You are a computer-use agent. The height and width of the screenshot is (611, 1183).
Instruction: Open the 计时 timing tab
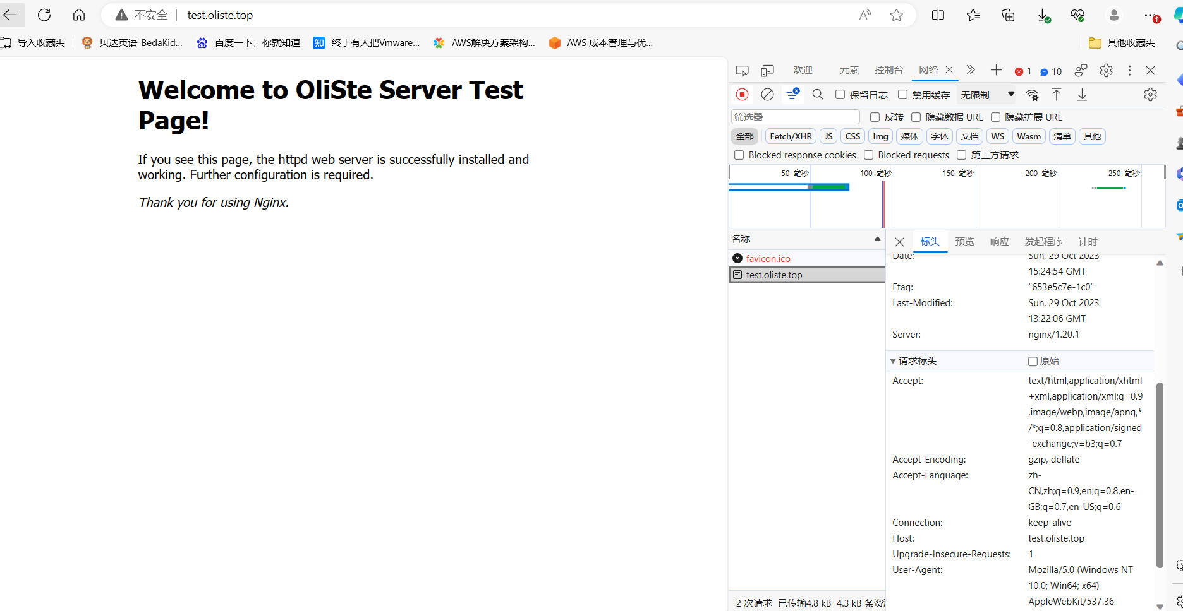(x=1088, y=242)
